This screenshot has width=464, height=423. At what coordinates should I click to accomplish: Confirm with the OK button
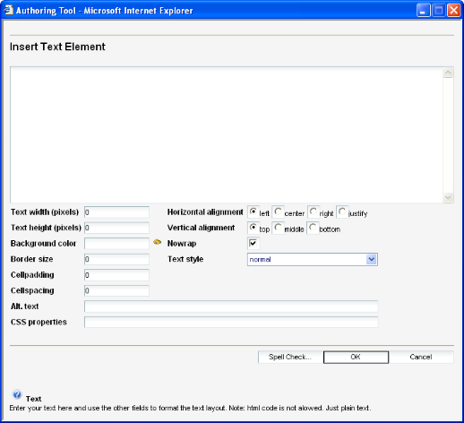pos(356,357)
